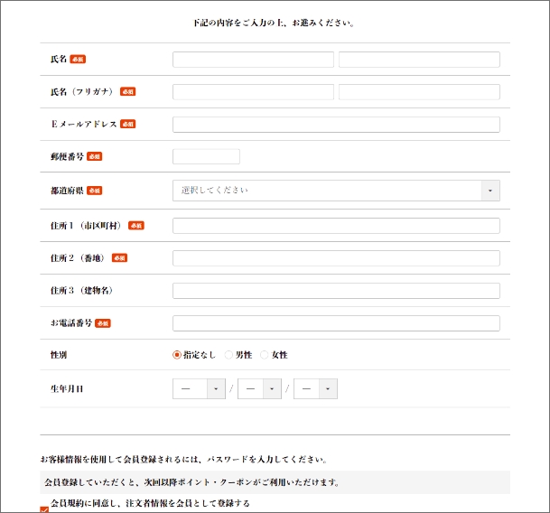Select the 指定なし gender radio button
550x513 pixels.
(177, 356)
